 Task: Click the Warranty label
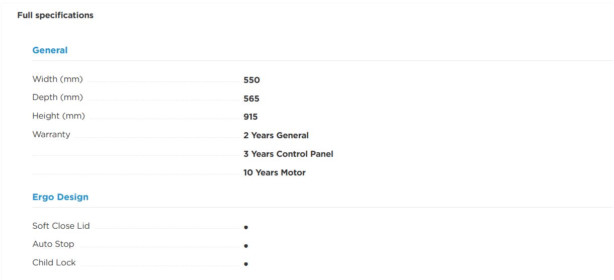point(51,134)
